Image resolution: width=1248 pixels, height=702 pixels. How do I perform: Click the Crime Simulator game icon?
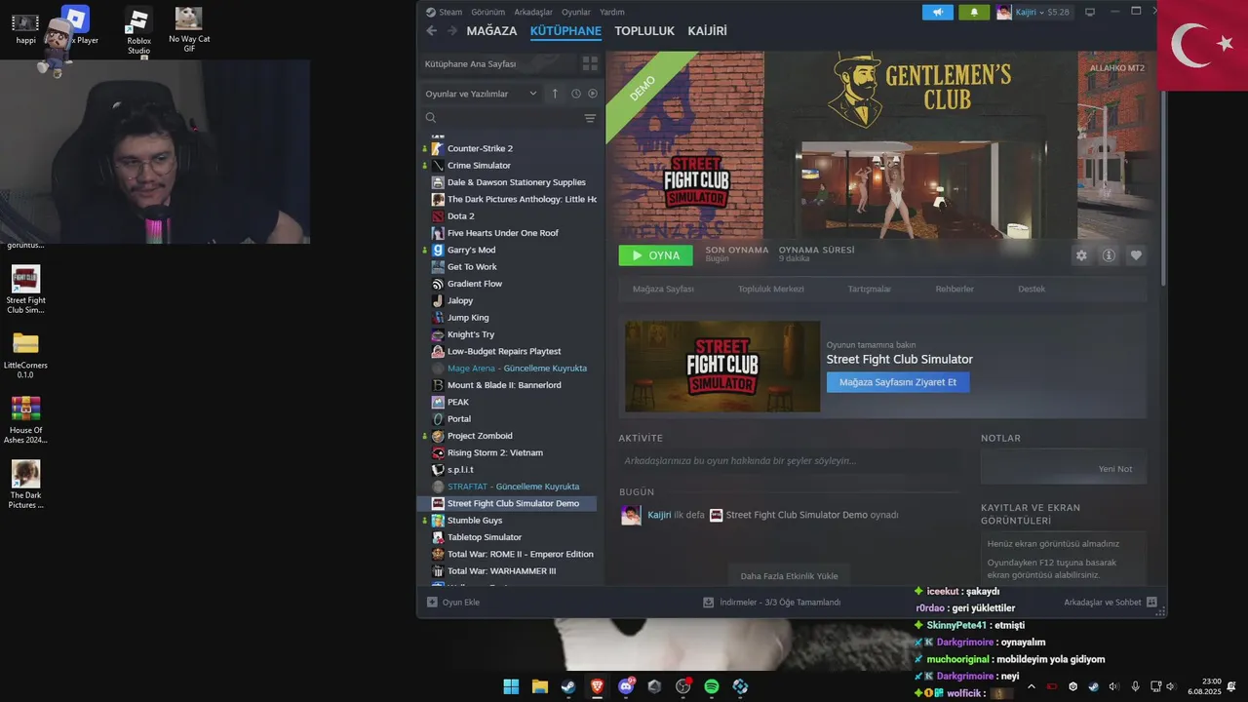point(438,166)
